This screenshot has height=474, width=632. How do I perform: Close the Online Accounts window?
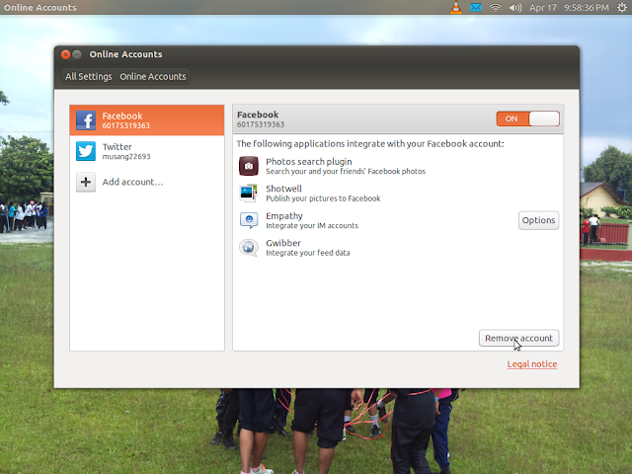[x=66, y=54]
